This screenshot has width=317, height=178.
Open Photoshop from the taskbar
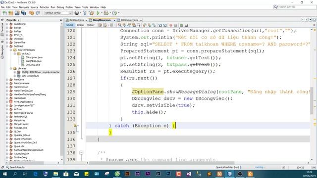pos(168,174)
